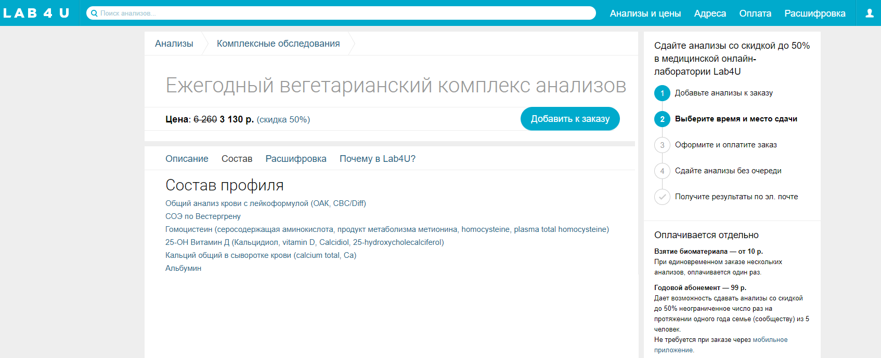The image size is (881, 358).
Task: Follow the 'мобильное приложение' link
Action: pyautogui.click(x=770, y=340)
